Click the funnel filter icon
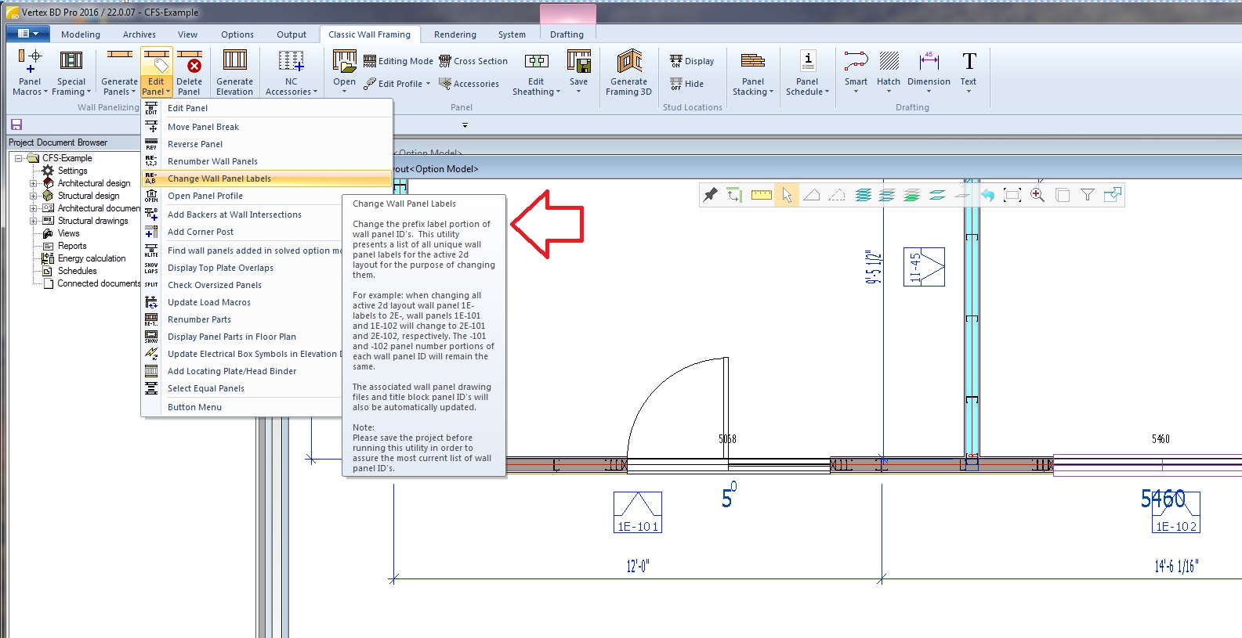Image resolution: width=1242 pixels, height=638 pixels. 1088,195
